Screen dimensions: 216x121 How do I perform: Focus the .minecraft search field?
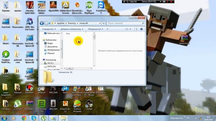coord(124,23)
